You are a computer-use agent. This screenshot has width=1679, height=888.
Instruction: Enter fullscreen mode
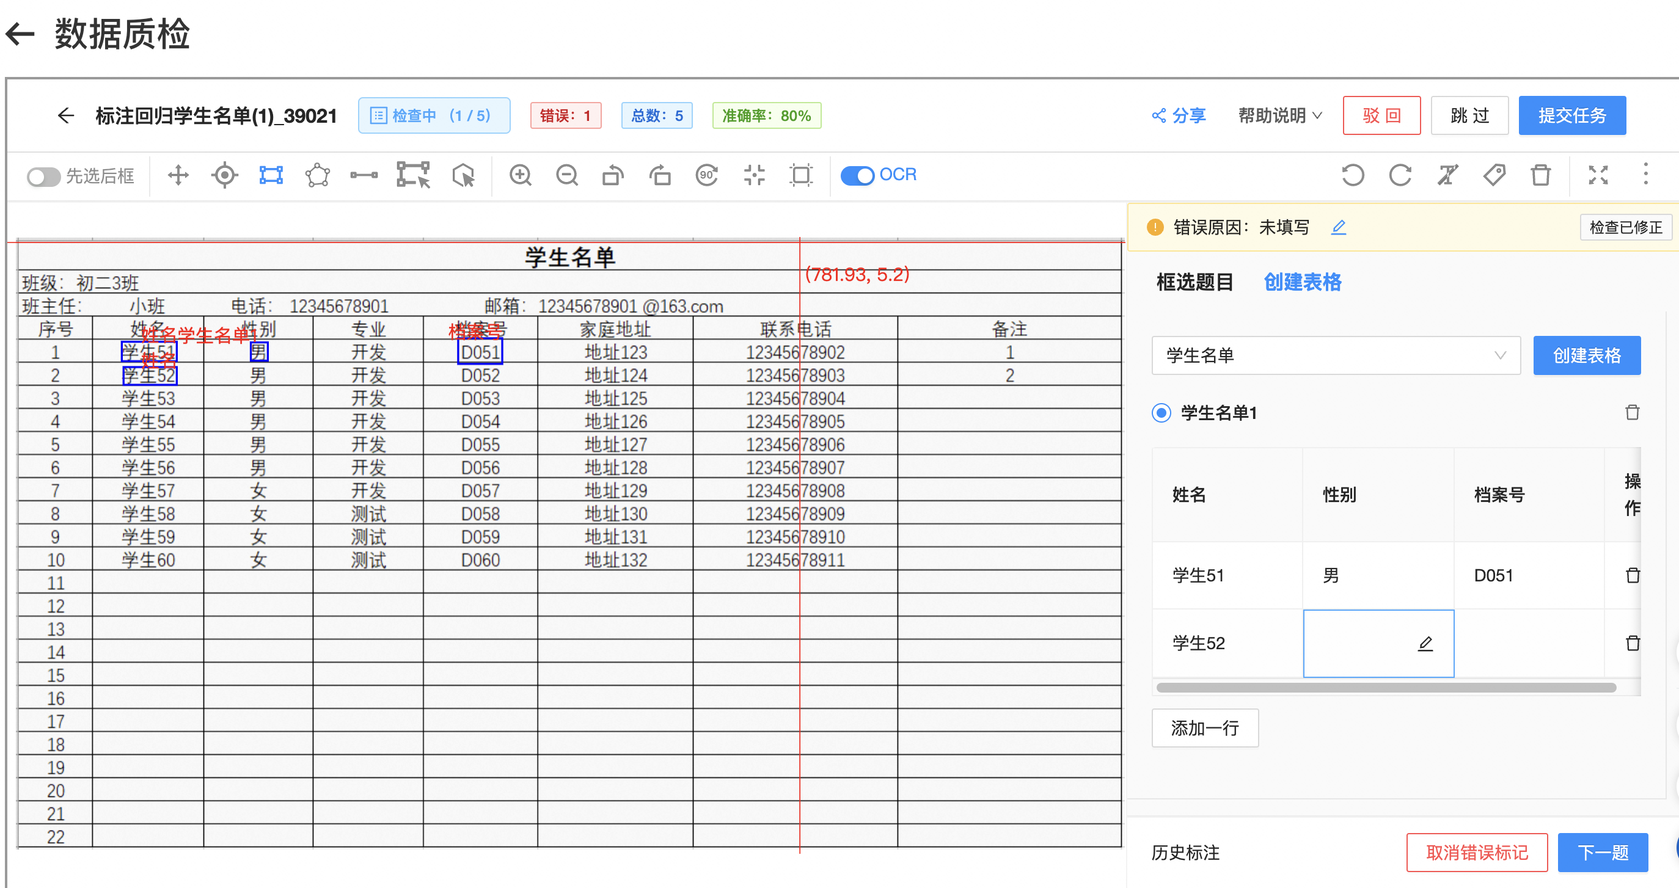[1598, 175]
